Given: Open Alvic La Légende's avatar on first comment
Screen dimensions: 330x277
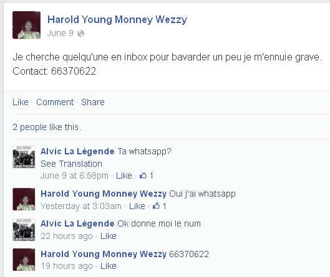Looking at the screenshot, I should click(24, 157).
